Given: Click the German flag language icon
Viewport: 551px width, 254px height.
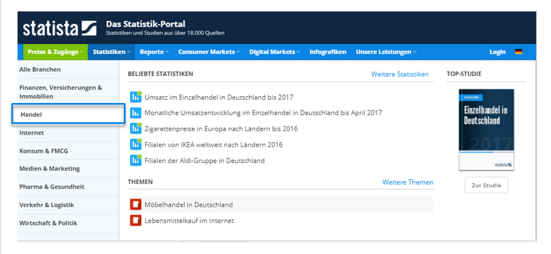Looking at the screenshot, I should point(519,51).
